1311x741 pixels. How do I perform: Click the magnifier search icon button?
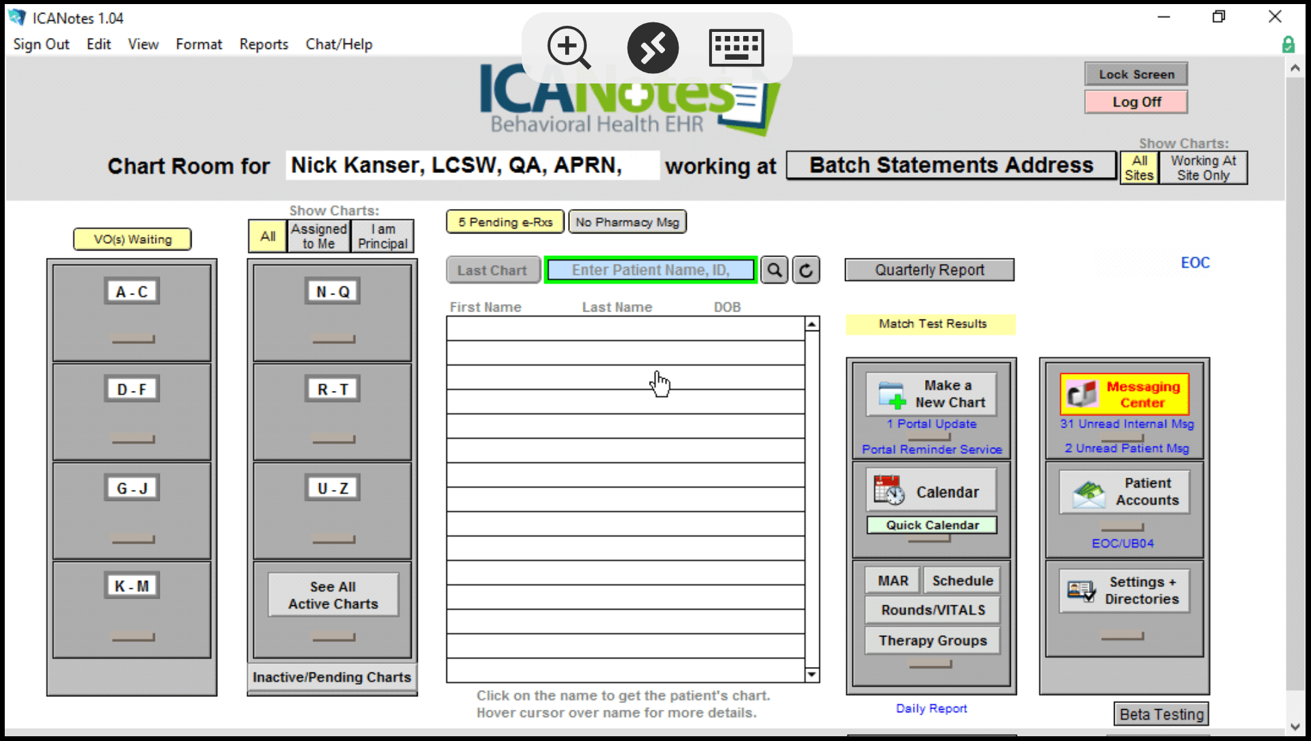pos(774,270)
